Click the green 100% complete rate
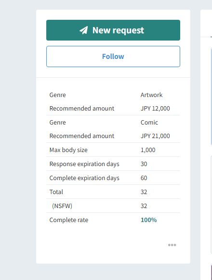212x280 pixels. 148,220
